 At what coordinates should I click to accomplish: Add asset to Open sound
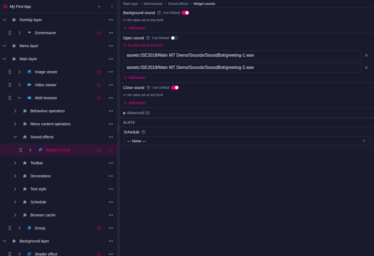point(135,78)
